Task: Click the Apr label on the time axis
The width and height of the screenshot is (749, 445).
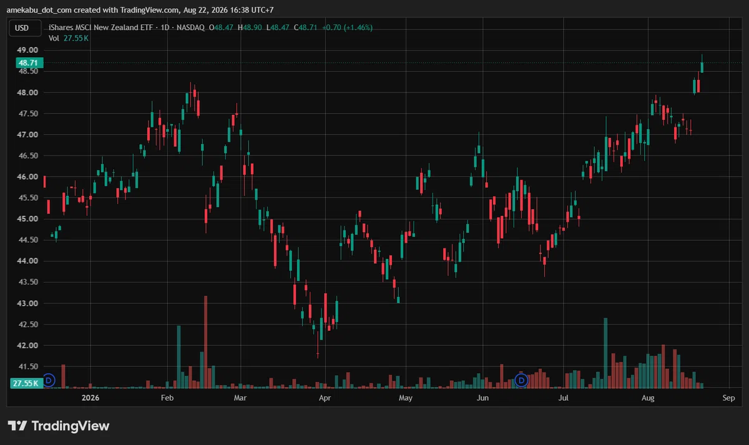Action: 325,398
